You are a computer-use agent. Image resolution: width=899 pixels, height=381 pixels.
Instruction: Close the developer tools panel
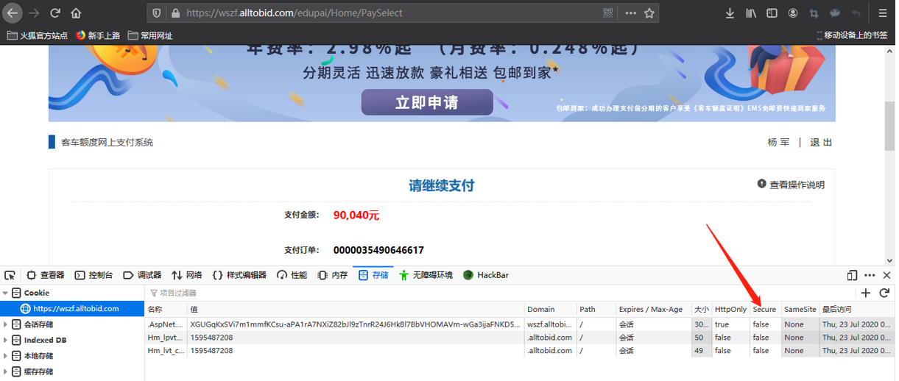coord(886,275)
